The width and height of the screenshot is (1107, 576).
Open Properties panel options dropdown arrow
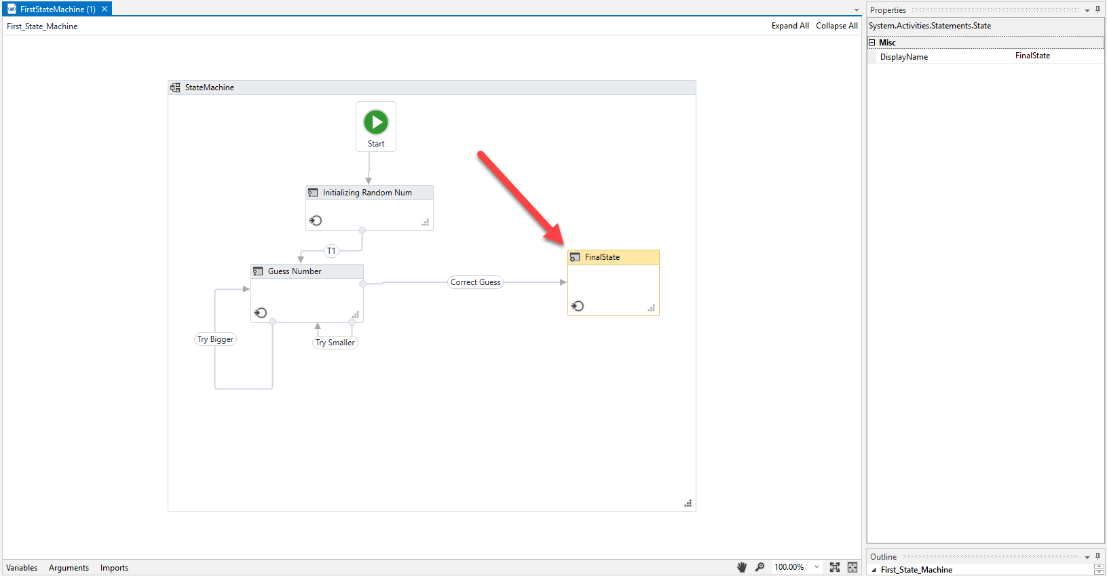point(1087,10)
